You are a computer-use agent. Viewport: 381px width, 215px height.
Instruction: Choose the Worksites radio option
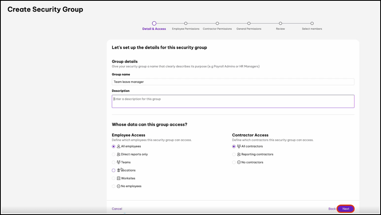(114, 178)
